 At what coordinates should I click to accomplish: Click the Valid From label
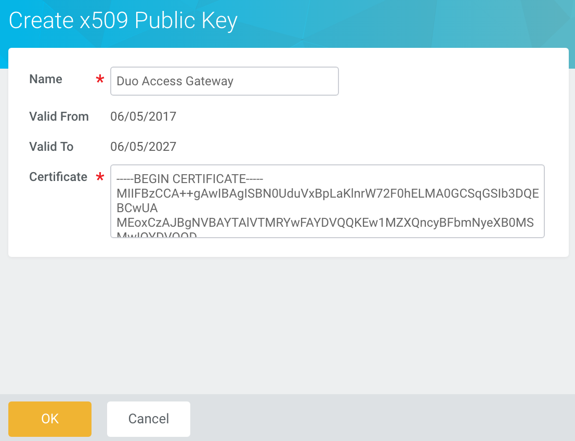59,116
